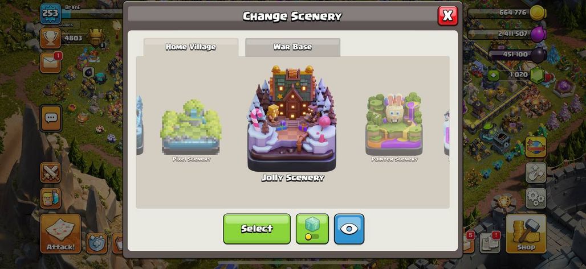Choose the Painter Scenery thumbnail
Screen dimensions: 586x269
point(394,127)
